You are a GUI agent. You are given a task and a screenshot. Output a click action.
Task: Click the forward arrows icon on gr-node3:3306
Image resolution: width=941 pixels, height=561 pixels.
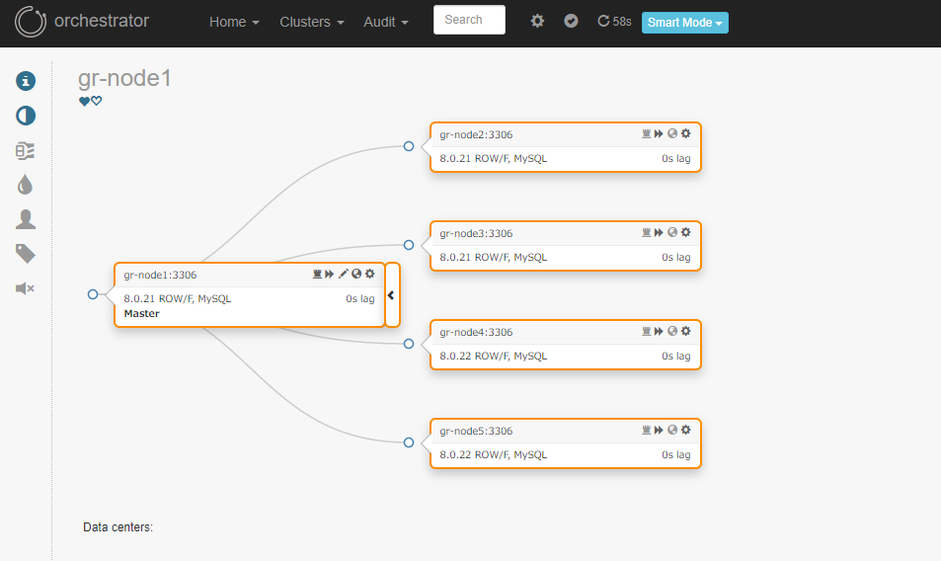pos(659,232)
